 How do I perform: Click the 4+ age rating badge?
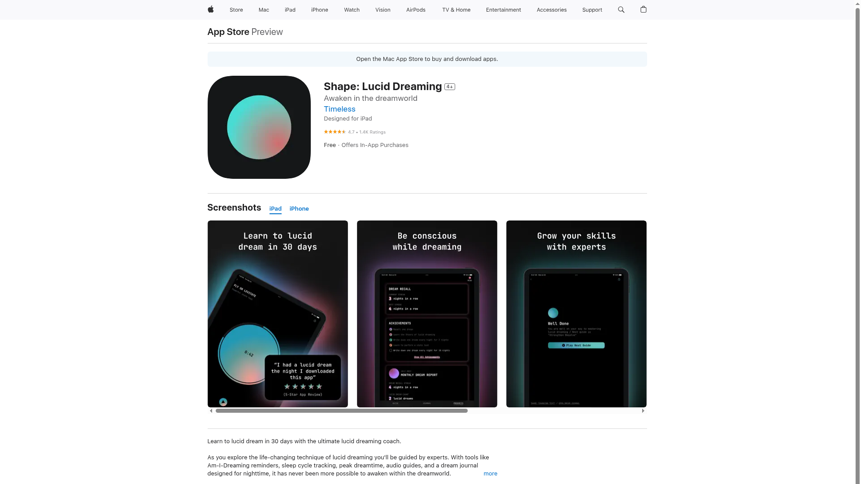coord(450,87)
